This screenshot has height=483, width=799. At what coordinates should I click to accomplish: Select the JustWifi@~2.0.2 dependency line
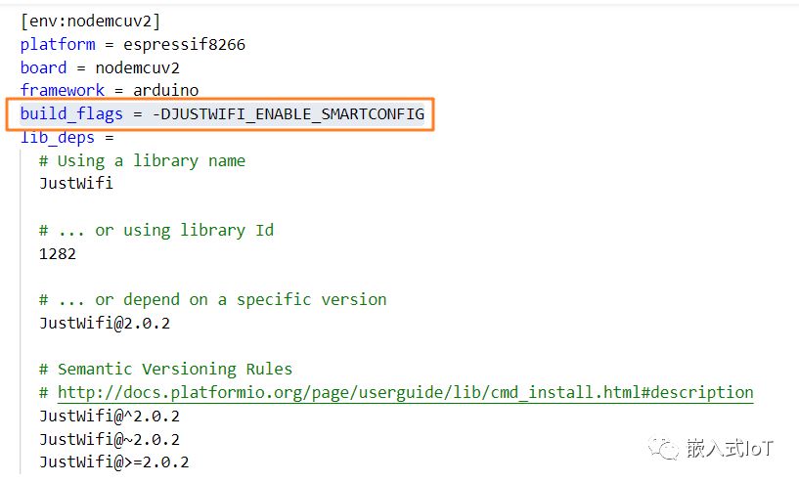point(110,439)
